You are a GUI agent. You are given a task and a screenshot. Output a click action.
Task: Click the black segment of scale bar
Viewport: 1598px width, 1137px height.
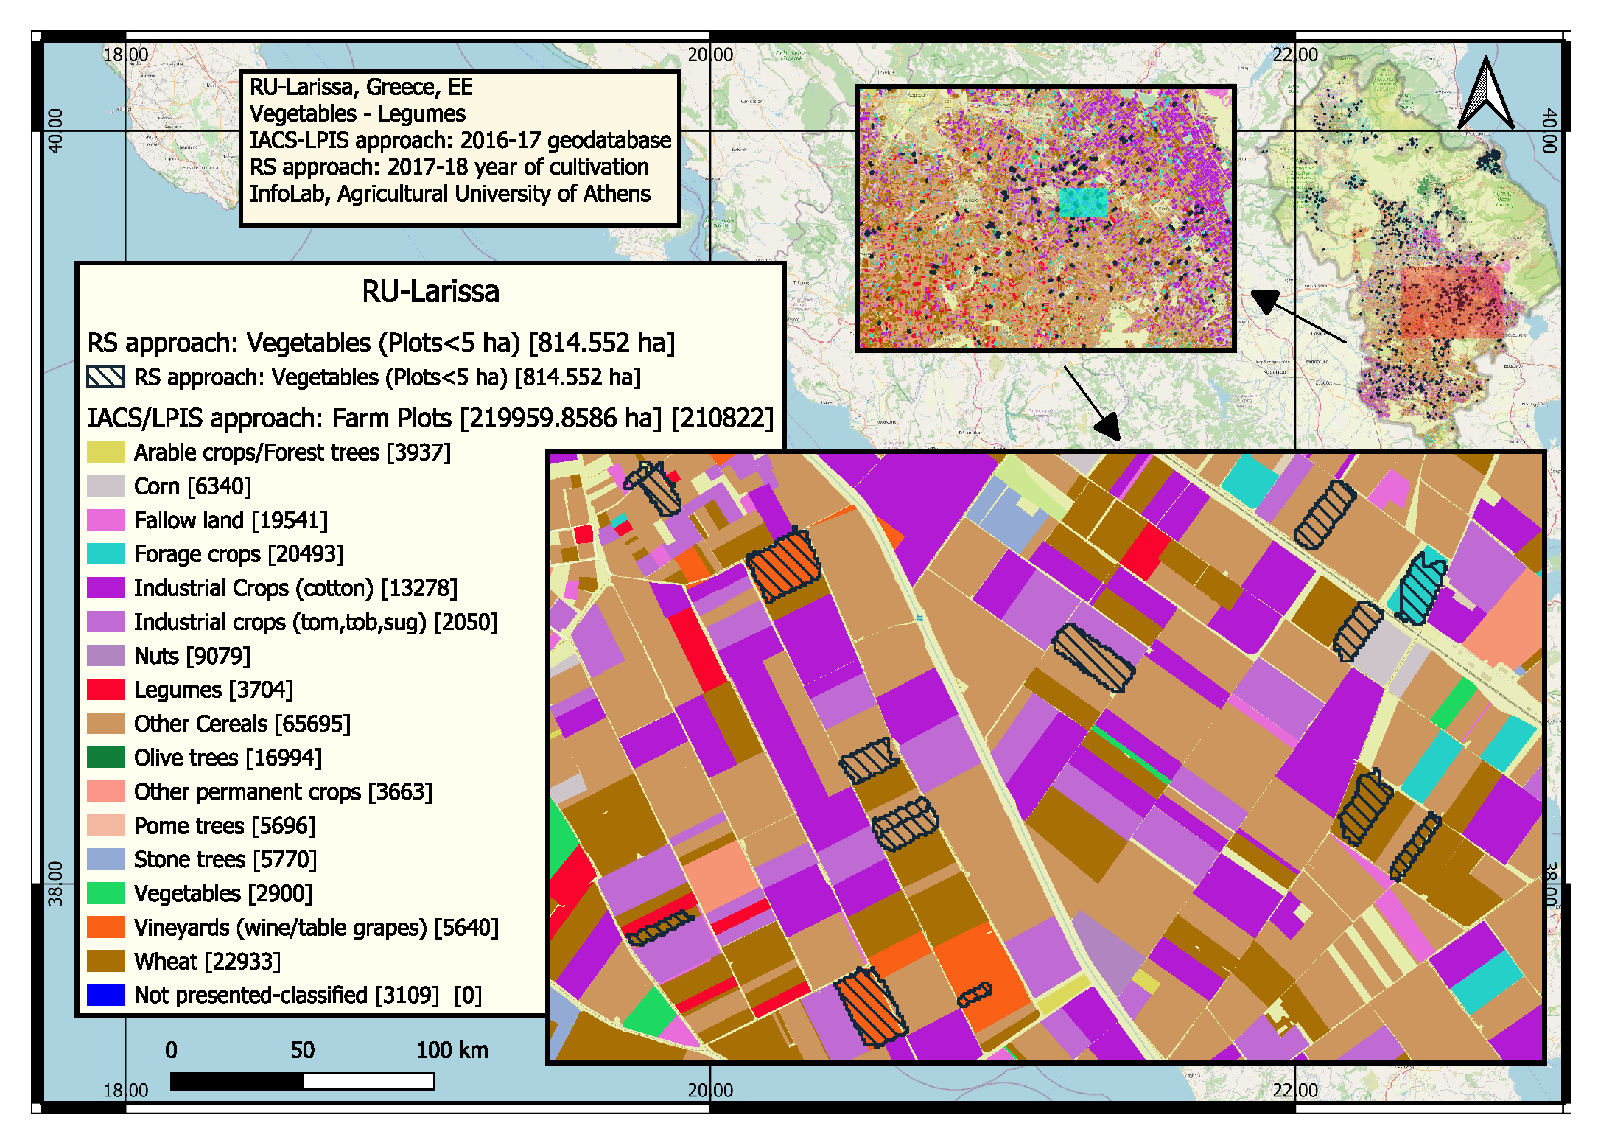236,1081
